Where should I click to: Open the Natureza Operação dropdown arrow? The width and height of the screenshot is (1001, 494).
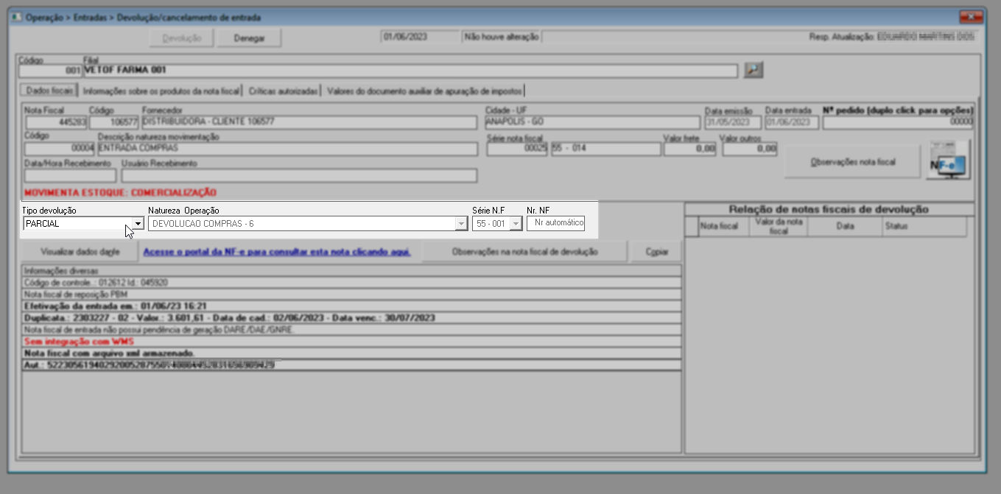[x=461, y=223]
